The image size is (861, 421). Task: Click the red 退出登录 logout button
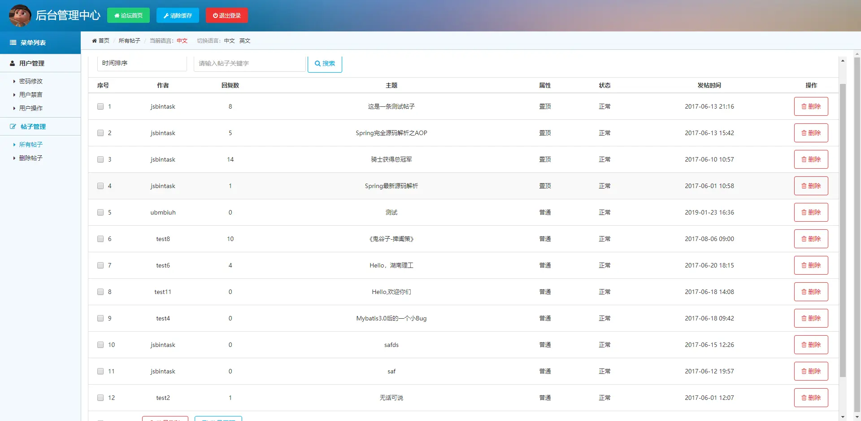point(227,15)
